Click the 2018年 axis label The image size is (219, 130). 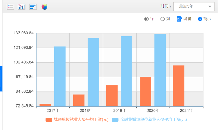tap(86, 111)
